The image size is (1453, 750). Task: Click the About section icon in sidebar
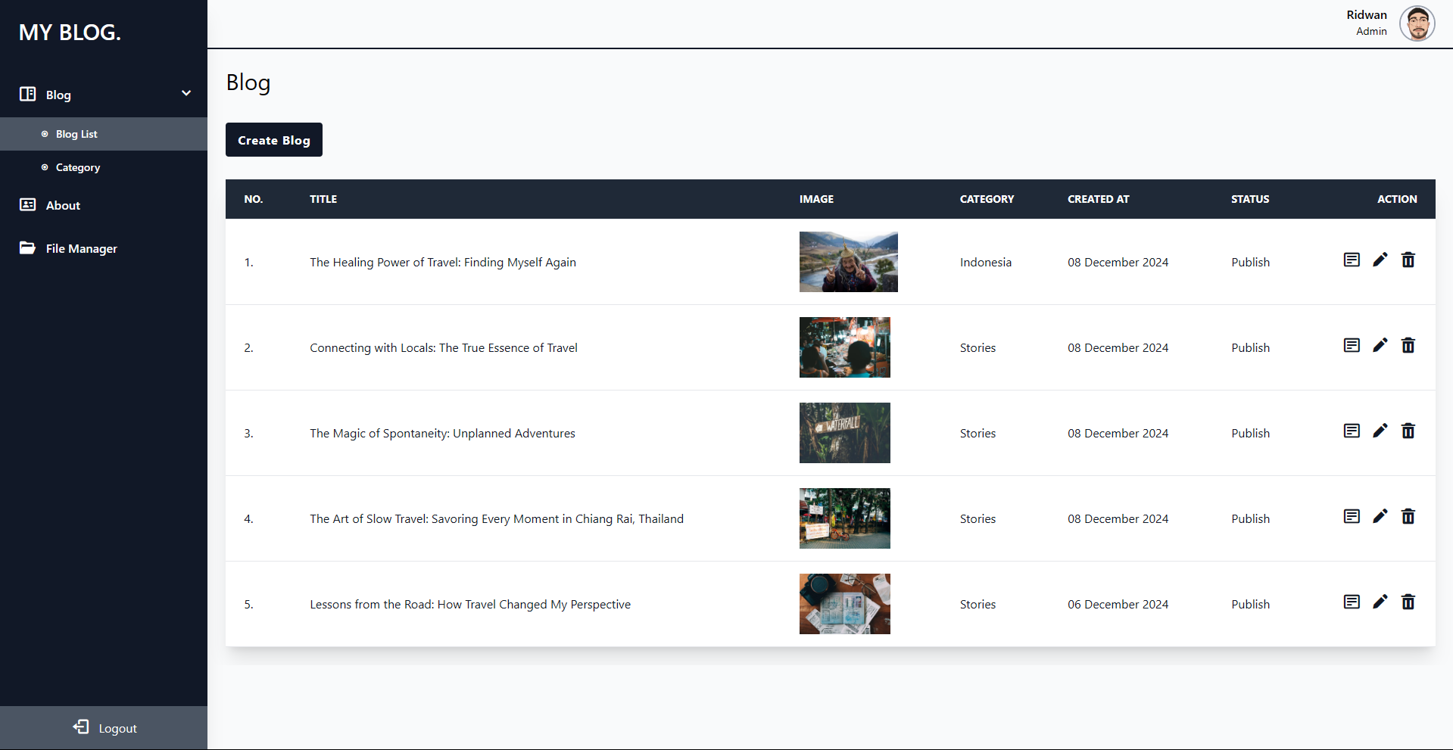(x=27, y=205)
